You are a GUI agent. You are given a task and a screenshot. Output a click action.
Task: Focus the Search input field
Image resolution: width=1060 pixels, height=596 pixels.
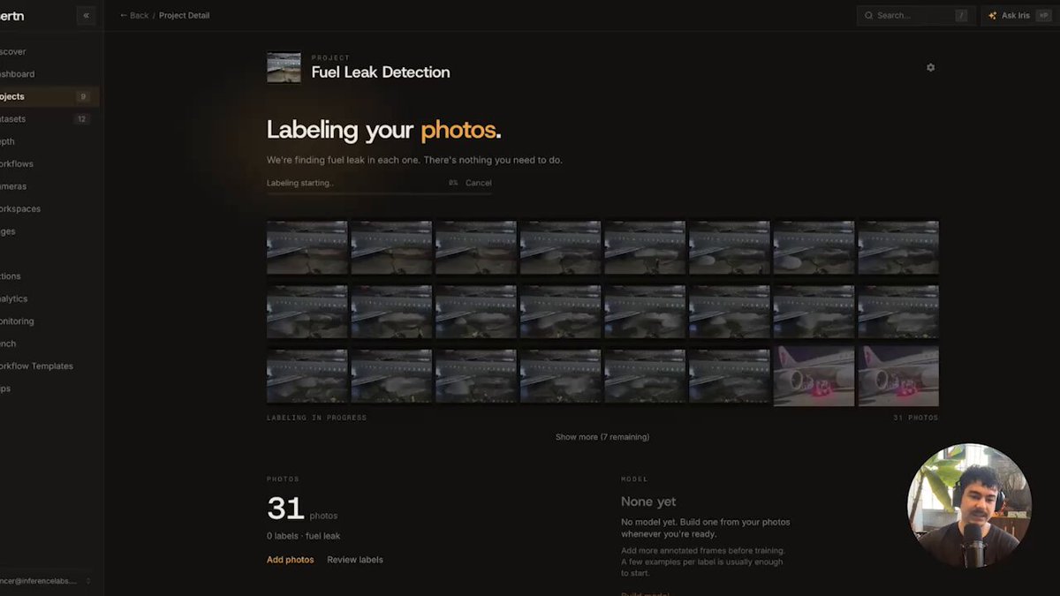(x=916, y=15)
